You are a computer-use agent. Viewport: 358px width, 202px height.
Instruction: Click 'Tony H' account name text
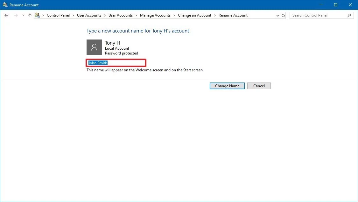click(112, 43)
